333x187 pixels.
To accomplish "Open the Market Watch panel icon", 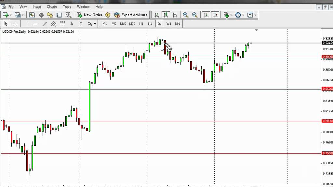I will click(x=32, y=15).
